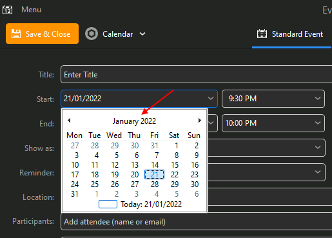Image resolution: width=332 pixels, height=238 pixels.
Task: Click the round Calendar color icon
Action: click(x=92, y=34)
